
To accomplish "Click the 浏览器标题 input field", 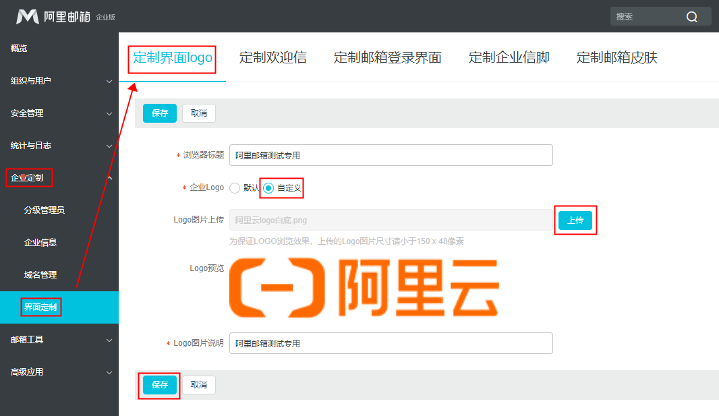I will [x=391, y=155].
